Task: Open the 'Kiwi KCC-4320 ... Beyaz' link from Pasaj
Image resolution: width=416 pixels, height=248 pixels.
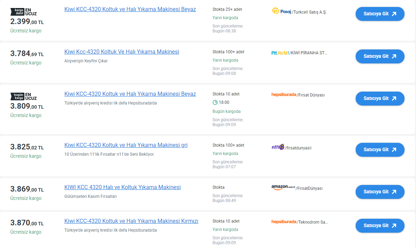Action: click(130, 9)
